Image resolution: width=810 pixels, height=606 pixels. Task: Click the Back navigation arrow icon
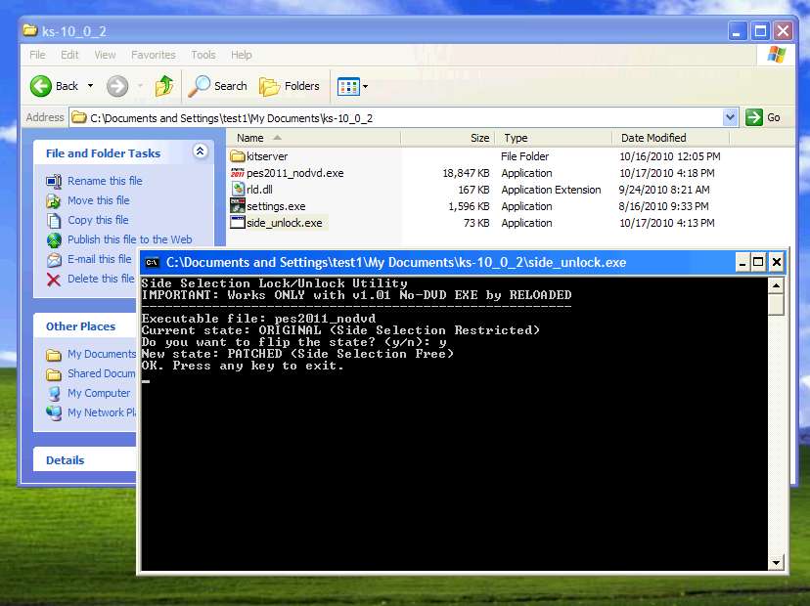point(41,86)
